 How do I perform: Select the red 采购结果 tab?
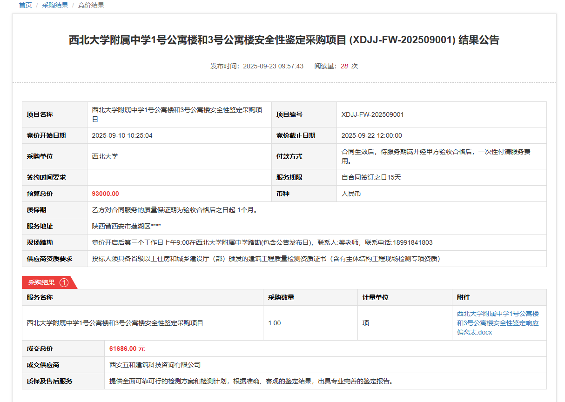pyautogui.click(x=42, y=282)
